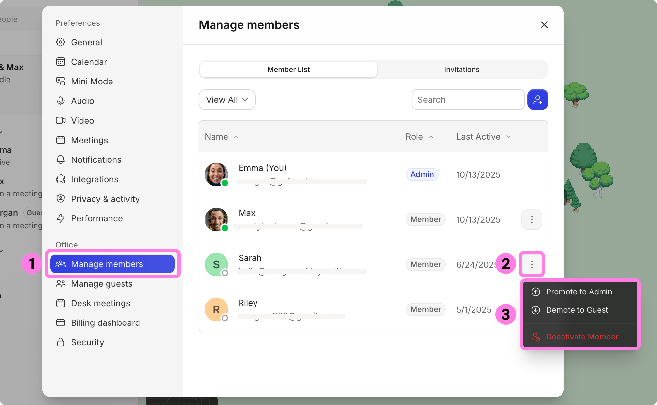Click the Demote to Guest arrow icon
Image resolution: width=657 pixels, height=405 pixels.
[536, 310]
